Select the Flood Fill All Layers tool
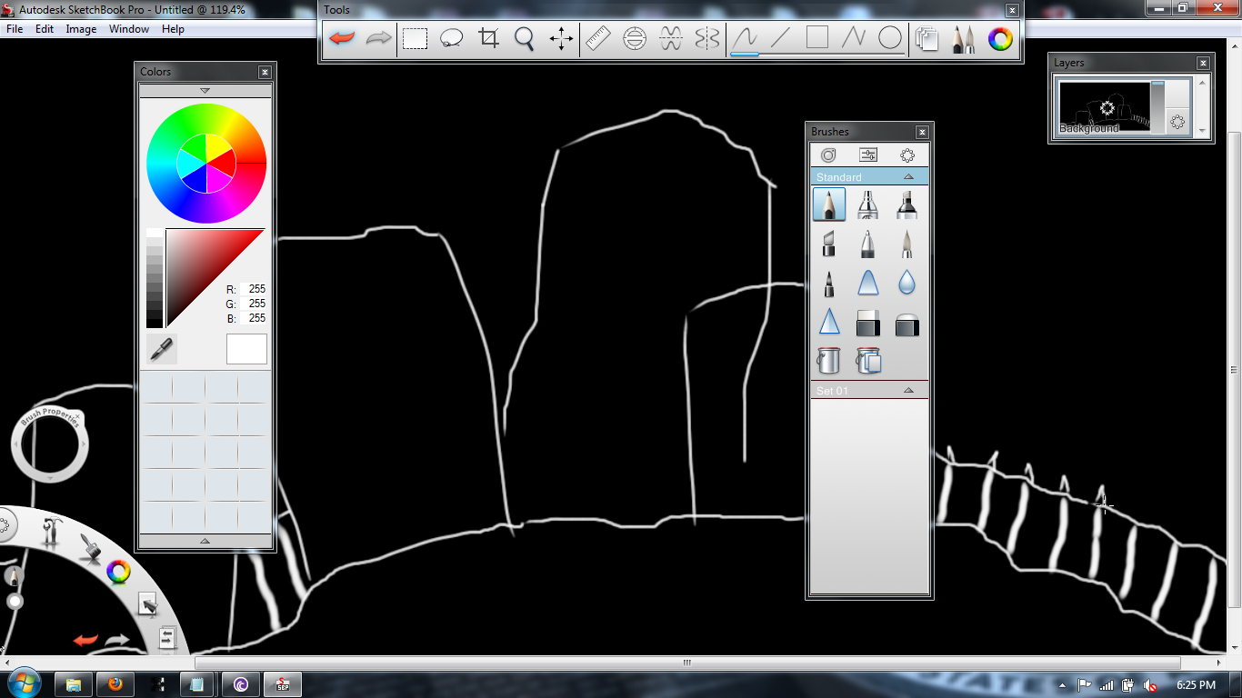The image size is (1242, 698). [868, 361]
